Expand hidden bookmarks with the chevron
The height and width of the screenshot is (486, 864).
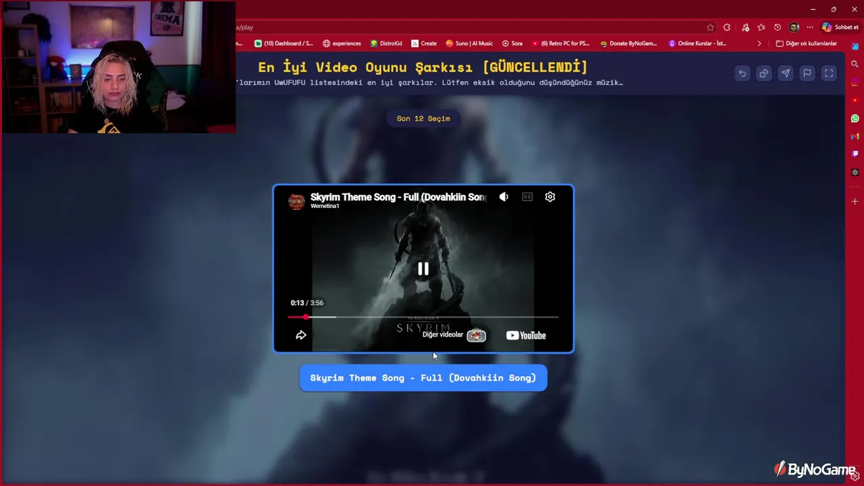tap(759, 43)
